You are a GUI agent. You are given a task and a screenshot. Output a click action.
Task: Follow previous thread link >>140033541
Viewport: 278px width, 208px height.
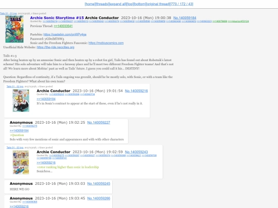63,26
